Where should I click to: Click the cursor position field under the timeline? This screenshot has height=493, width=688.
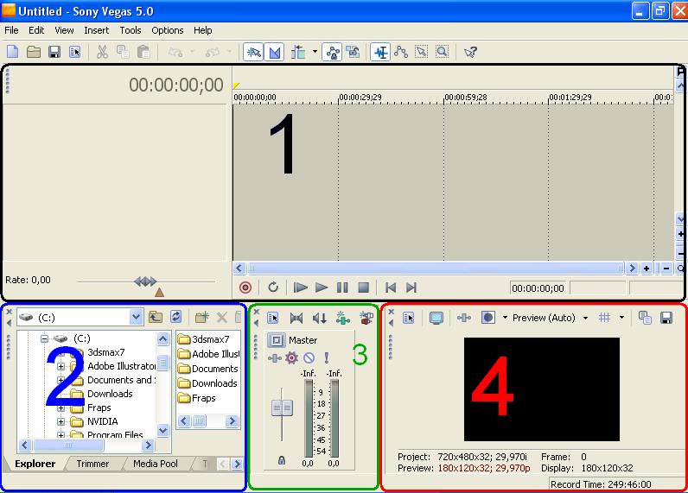(538, 288)
